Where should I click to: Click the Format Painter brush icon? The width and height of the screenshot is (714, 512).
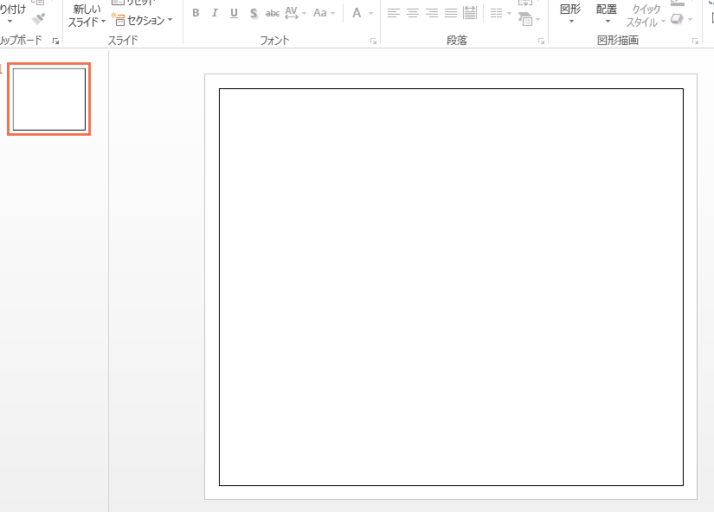pyautogui.click(x=39, y=19)
